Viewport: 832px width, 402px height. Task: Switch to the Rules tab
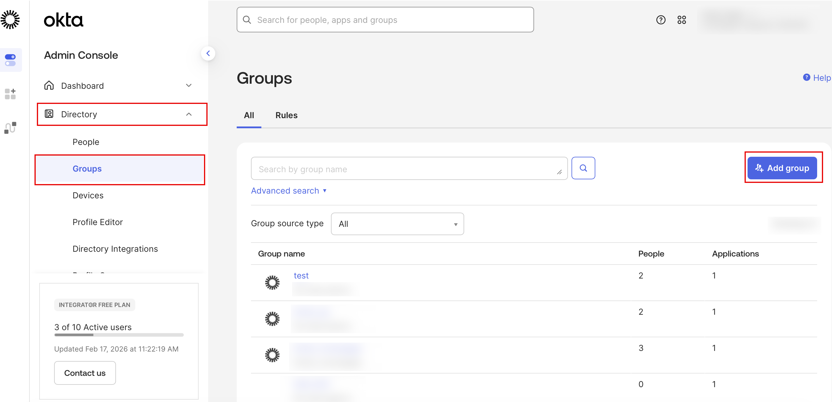(x=286, y=115)
